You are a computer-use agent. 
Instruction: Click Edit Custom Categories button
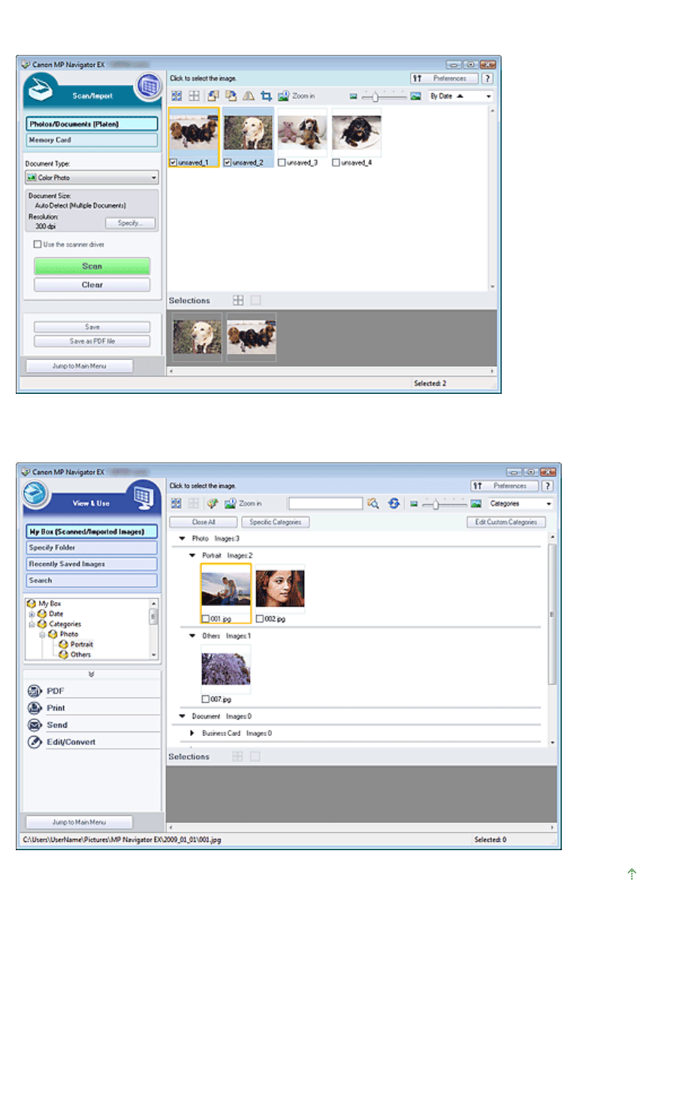click(x=506, y=522)
